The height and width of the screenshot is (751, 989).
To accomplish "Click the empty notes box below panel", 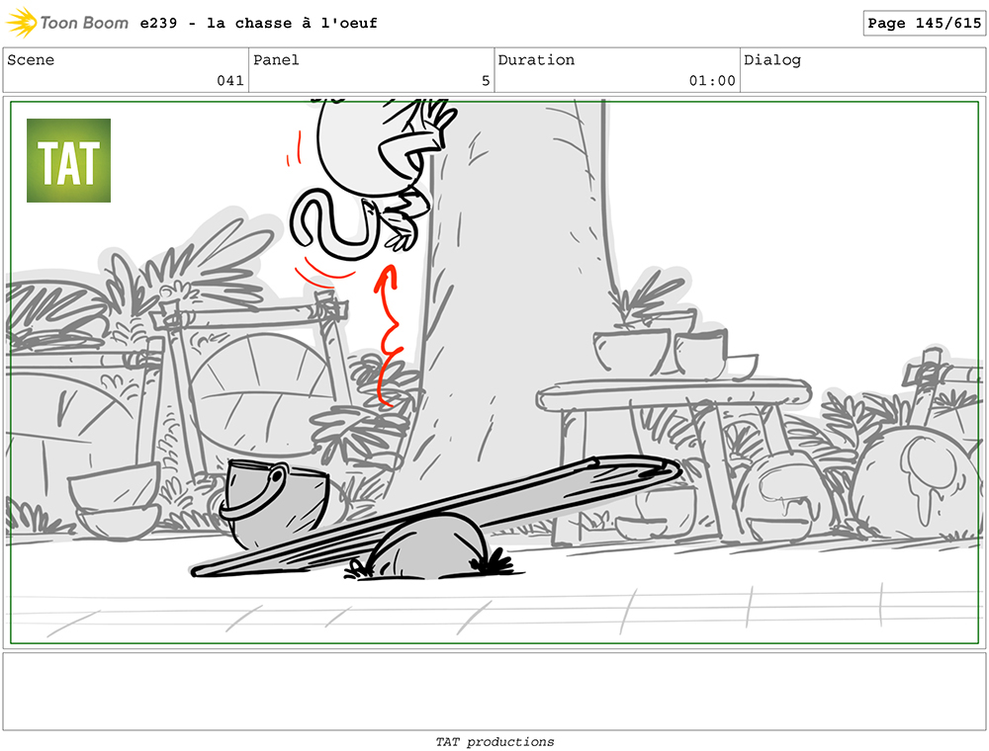I will [x=494, y=692].
